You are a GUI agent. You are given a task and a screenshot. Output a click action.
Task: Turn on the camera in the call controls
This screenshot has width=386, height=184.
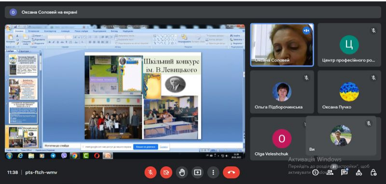(166, 172)
